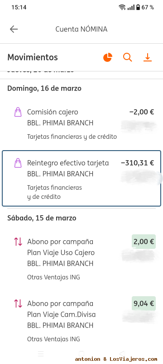The width and height of the screenshot is (163, 364).
Task: Tap shopping bag icon beside Reintegro efectivo
Action: [x=18, y=163]
